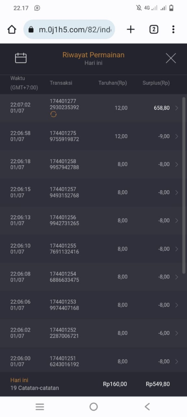Tap the Android back navigation button
The width and height of the screenshot is (187, 417).
pyautogui.click(x=147, y=407)
